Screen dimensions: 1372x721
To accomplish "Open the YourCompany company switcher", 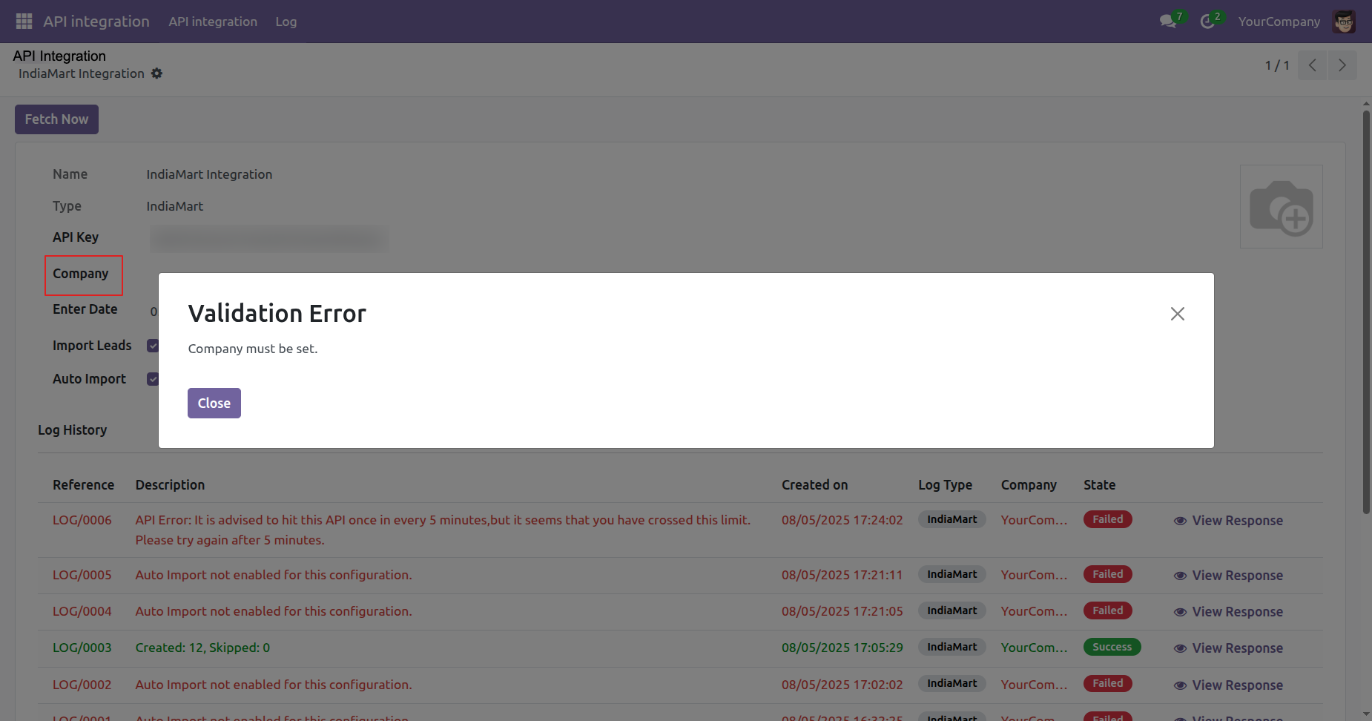I will pyautogui.click(x=1279, y=22).
